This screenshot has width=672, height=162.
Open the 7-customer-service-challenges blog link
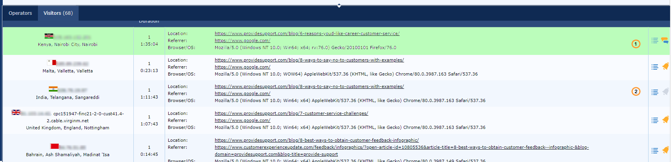coord(291,113)
